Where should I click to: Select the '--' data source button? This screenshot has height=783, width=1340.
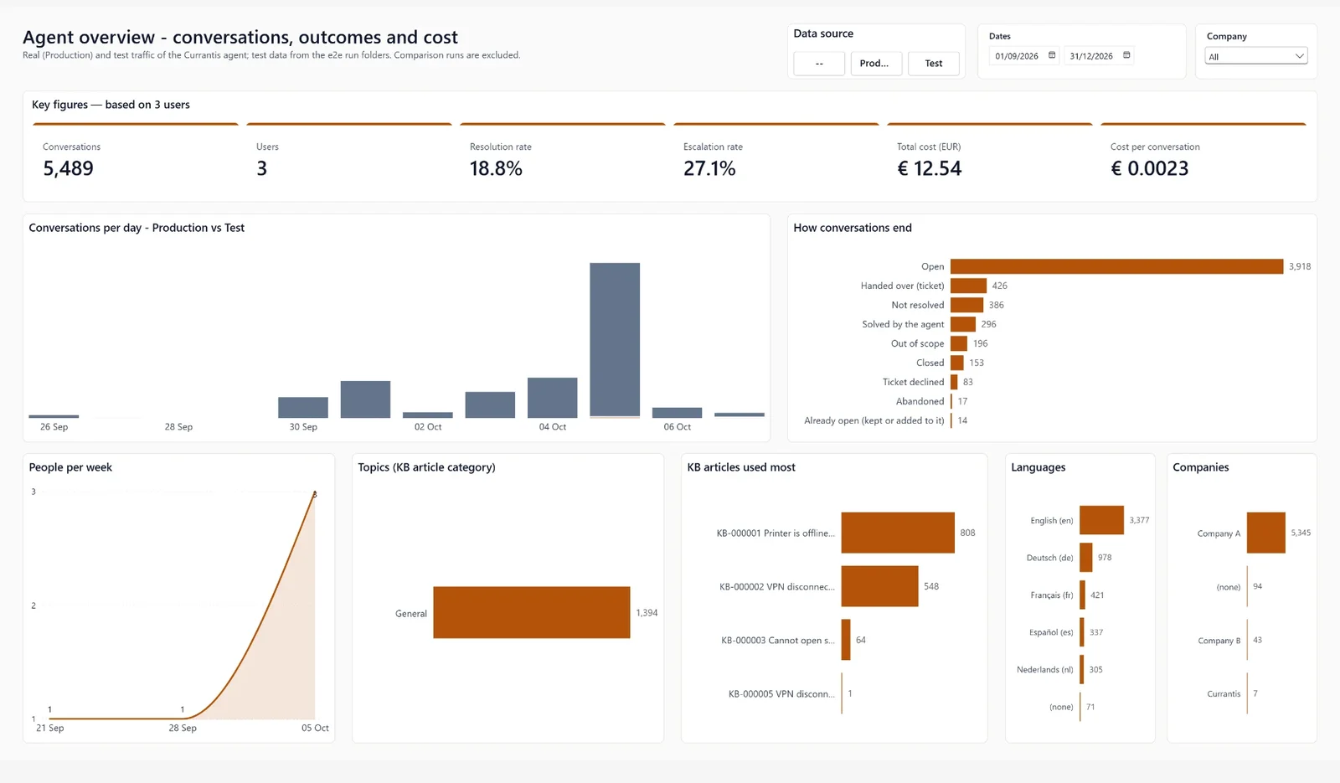pyautogui.click(x=819, y=64)
